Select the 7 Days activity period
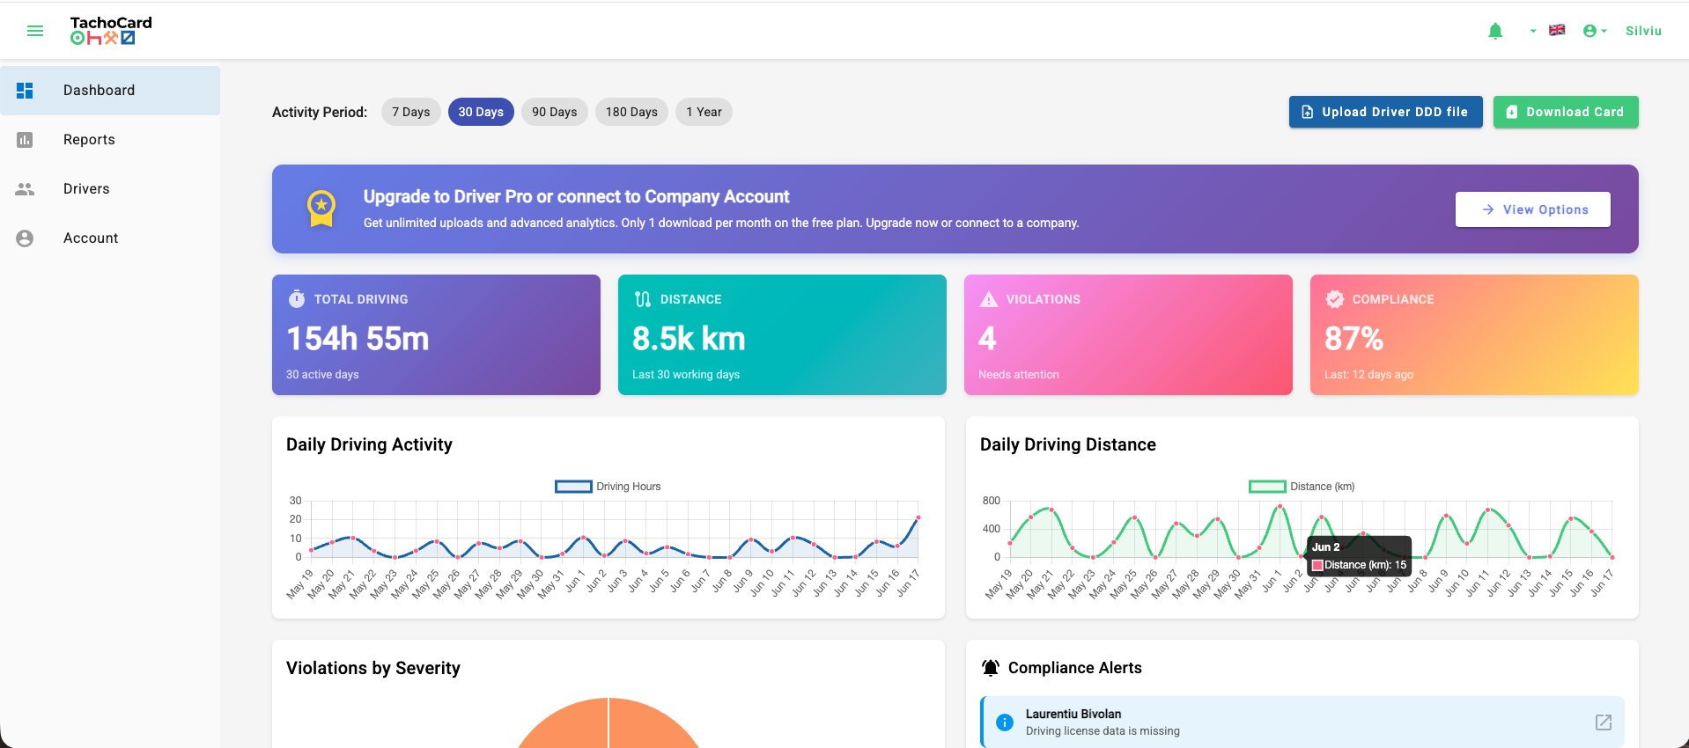Viewport: 1689px width, 748px height. click(x=411, y=112)
